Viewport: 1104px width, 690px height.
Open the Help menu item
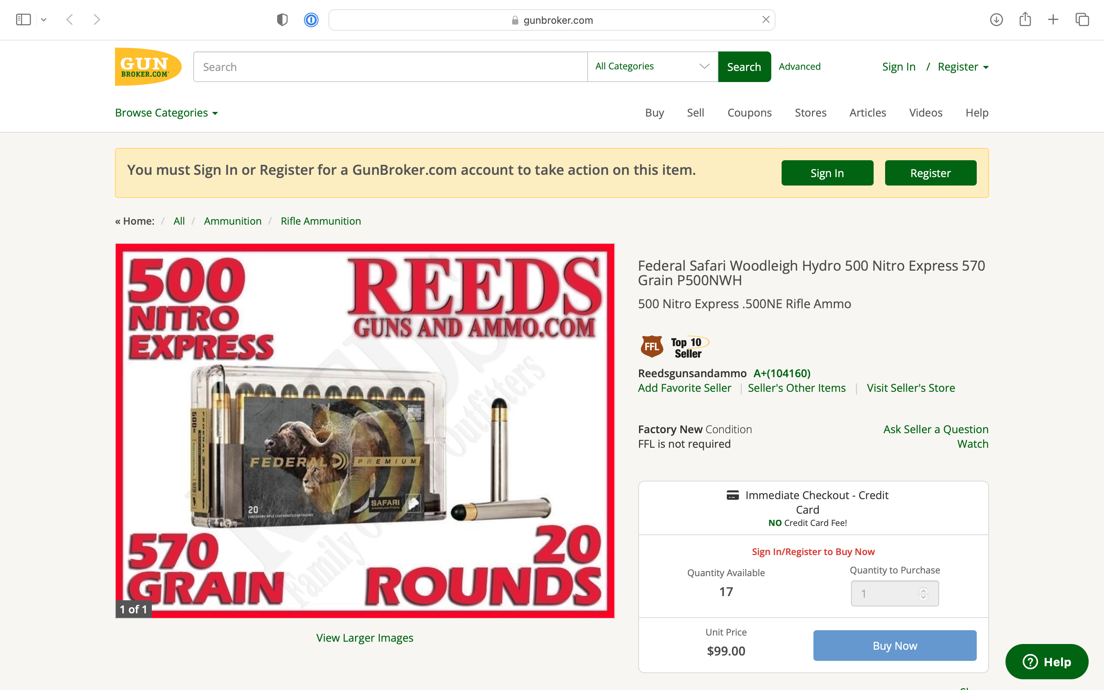point(977,113)
